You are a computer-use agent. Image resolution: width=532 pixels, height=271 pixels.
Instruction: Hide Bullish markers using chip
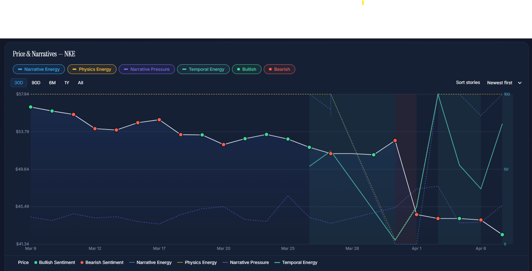[246, 69]
